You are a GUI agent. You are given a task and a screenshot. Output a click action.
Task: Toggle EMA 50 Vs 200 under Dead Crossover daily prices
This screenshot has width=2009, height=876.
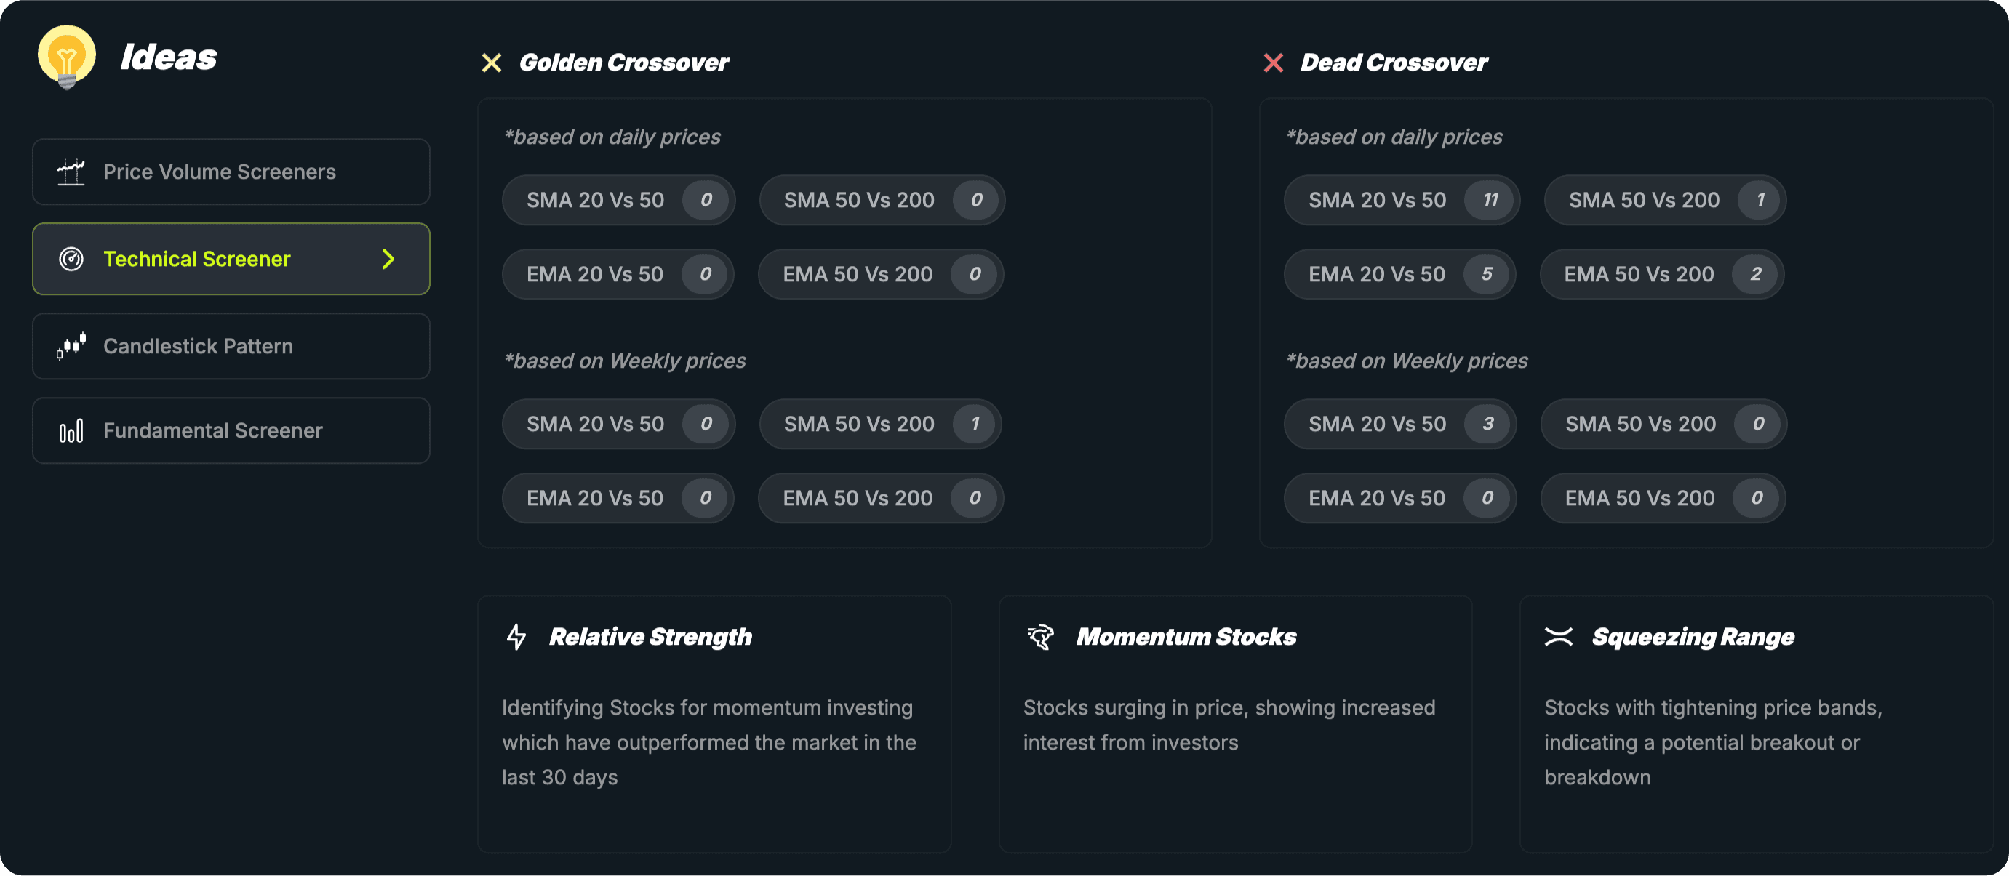tap(1661, 273)
